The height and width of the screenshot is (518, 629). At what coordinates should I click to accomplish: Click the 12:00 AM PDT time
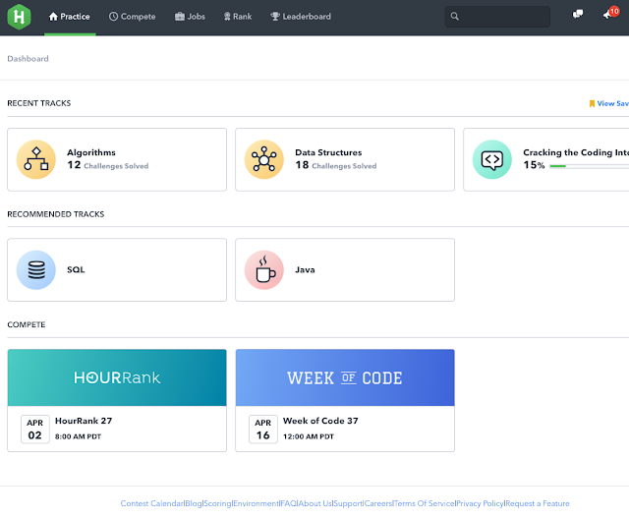point(308,436)
